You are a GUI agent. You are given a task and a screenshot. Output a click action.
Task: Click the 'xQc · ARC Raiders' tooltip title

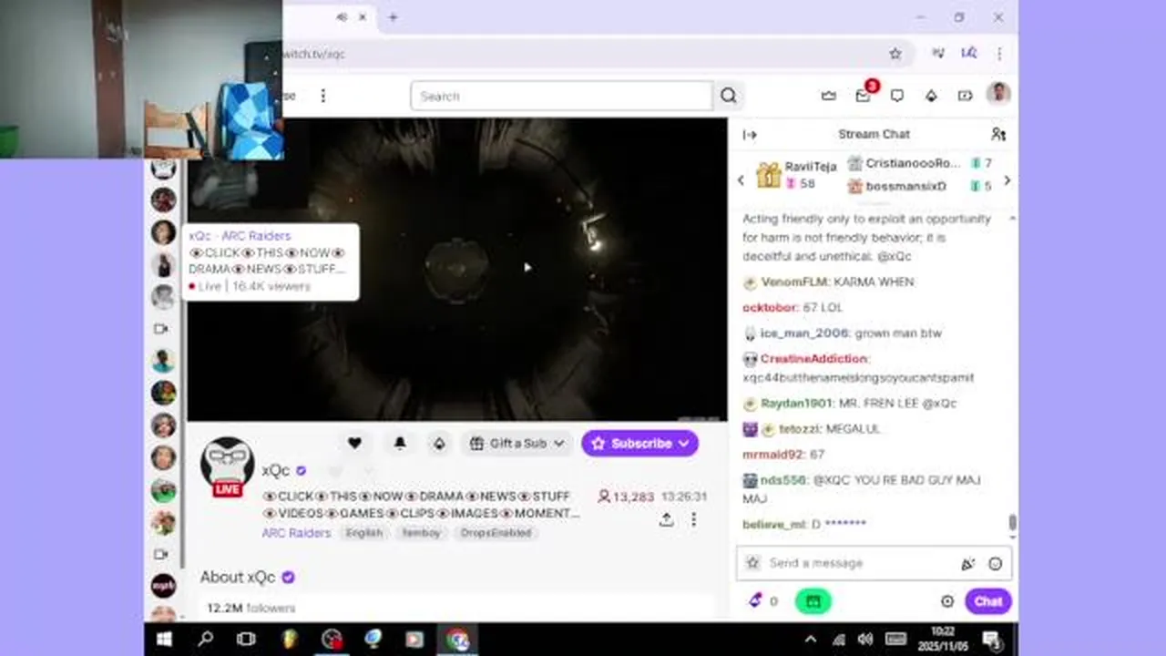(x=240, y=236)
